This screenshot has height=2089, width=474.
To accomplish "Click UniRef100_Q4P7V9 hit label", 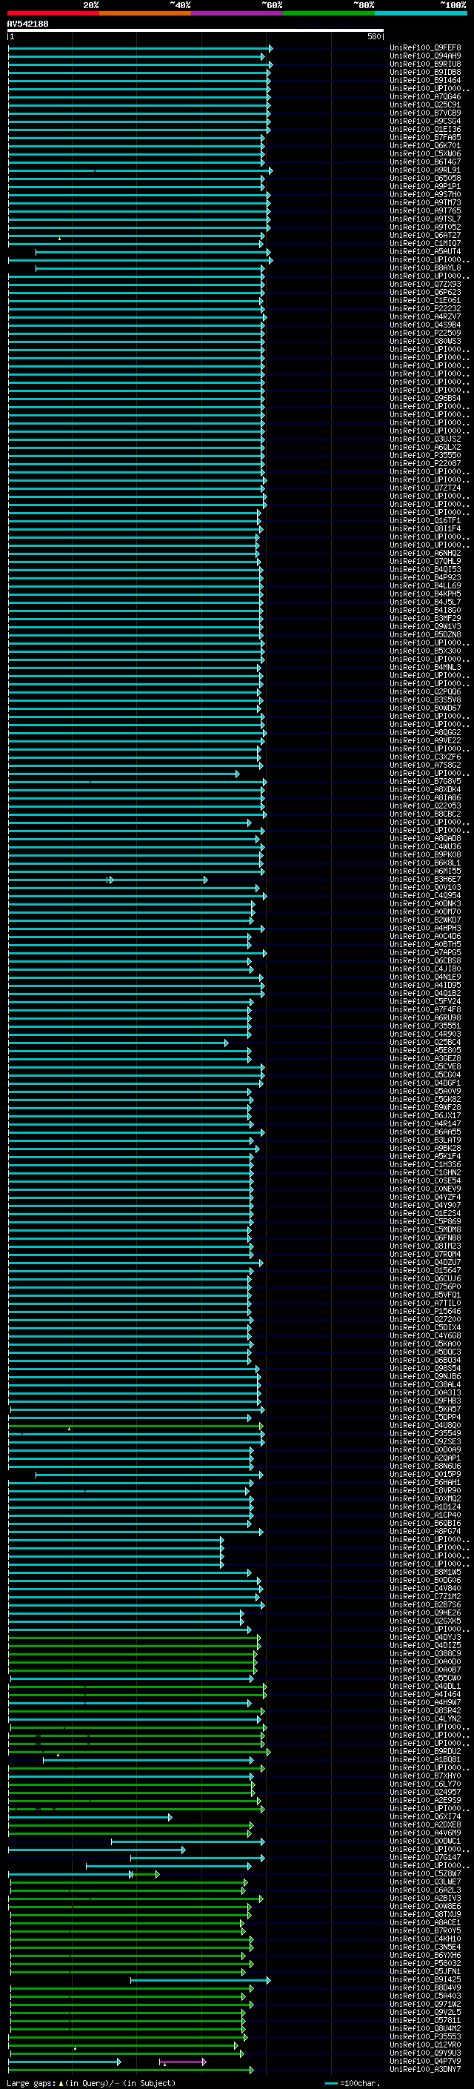I will (x=425, y=2061).
